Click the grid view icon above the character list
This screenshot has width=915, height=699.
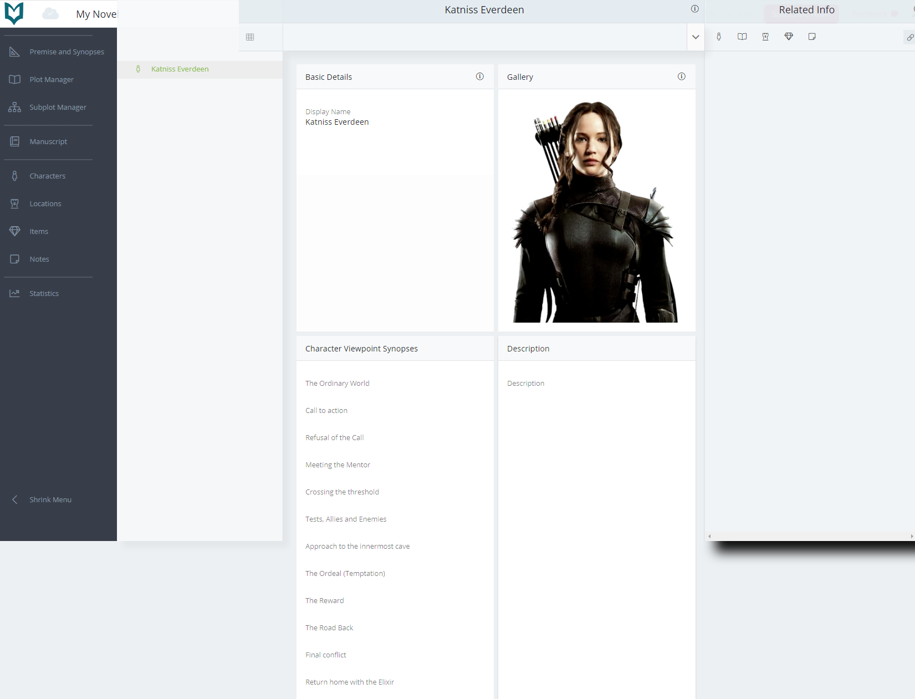[x=250, y=37]
